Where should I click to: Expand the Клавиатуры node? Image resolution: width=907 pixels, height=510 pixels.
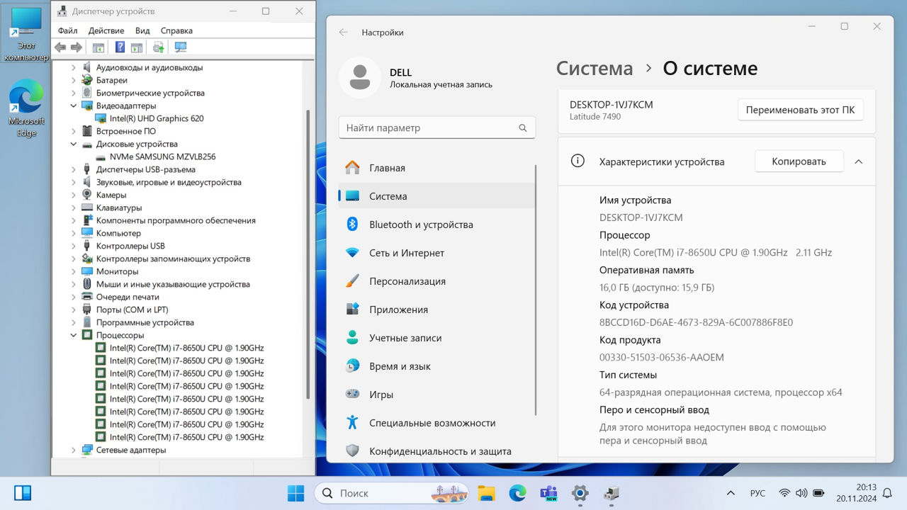tap(74, 208)
